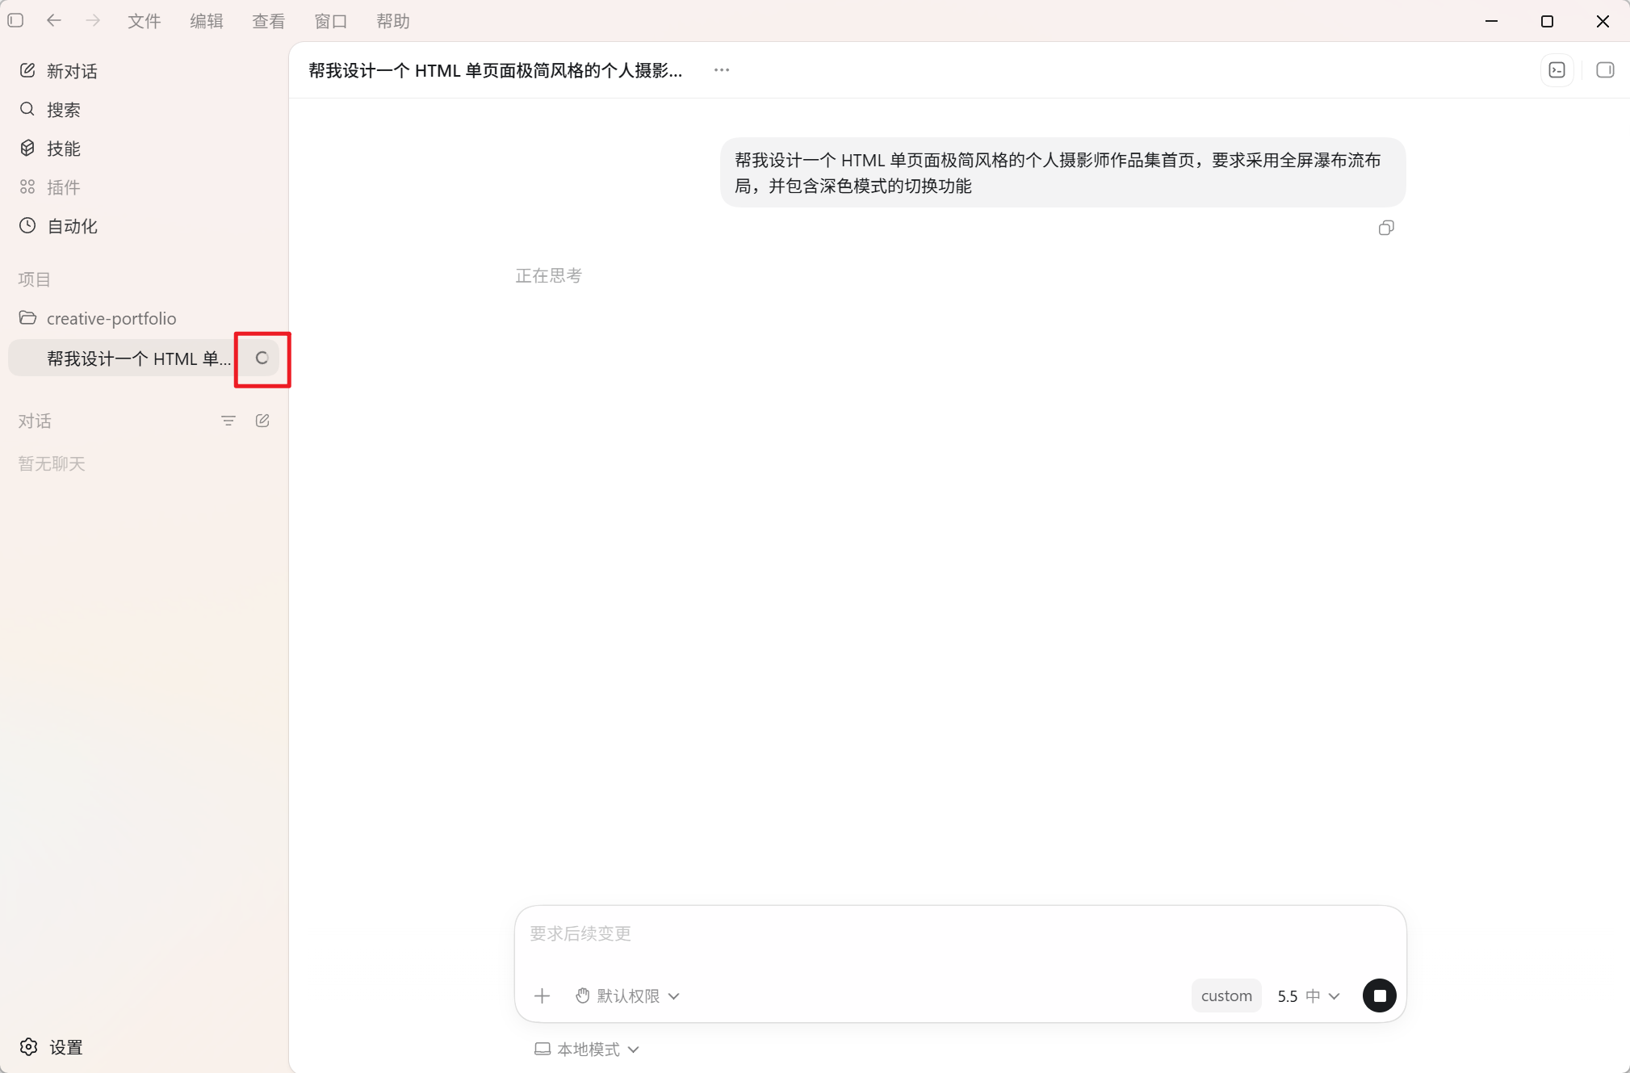
Task: Open 技能 in the sidebar
Action: (x=145, y=149)
